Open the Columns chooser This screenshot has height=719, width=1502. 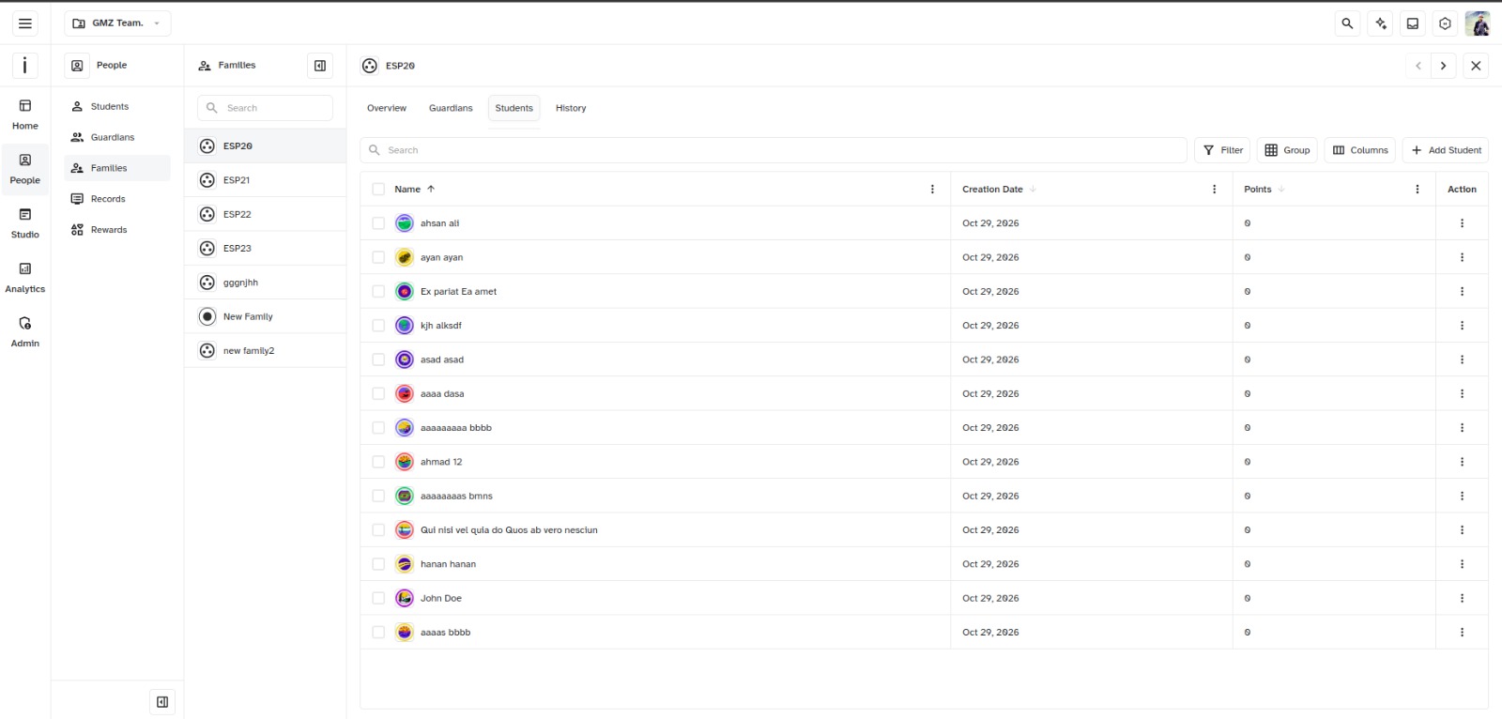pyautogui.click(x=1360, y=150)
